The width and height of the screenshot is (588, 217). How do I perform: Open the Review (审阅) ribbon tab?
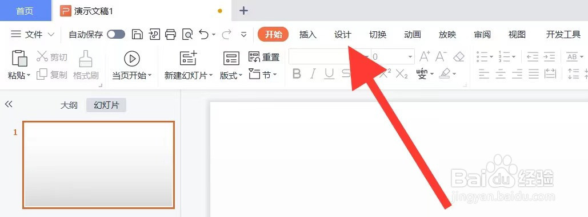click(x=482, y=35)
